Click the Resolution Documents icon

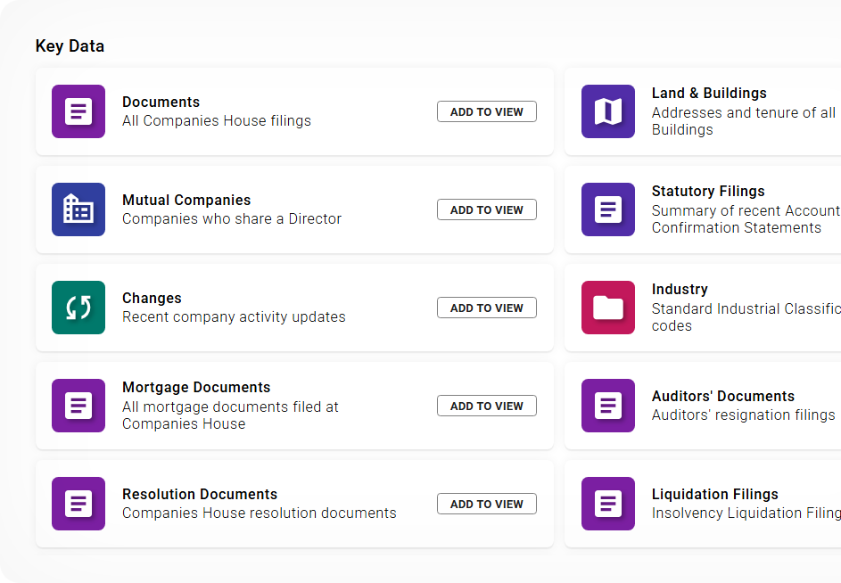point(78,504)
